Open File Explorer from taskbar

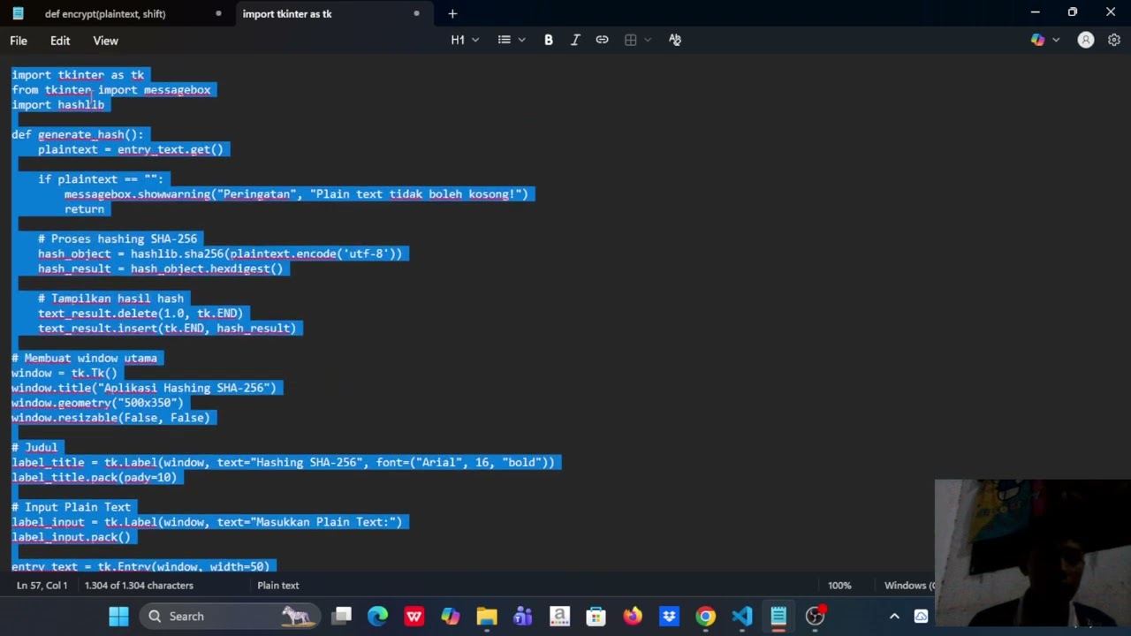(x=487, y=616)
